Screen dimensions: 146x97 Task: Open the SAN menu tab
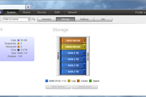tap(57, 12)
